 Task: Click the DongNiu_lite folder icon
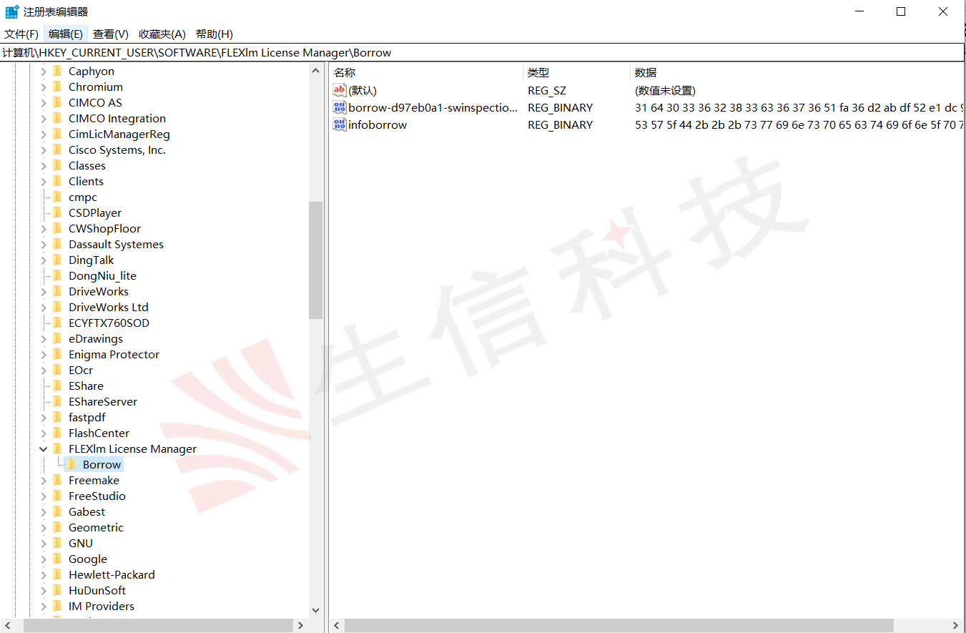tap(58, 275)
